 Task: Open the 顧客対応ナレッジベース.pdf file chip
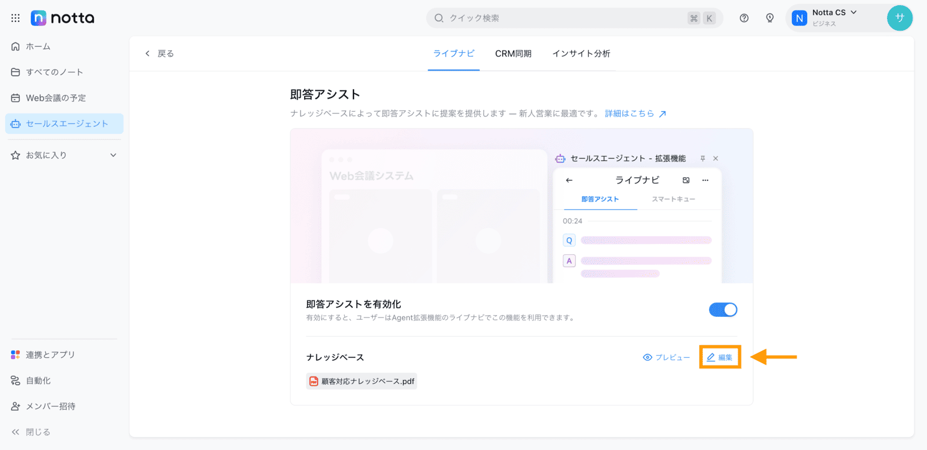point(362,381)
